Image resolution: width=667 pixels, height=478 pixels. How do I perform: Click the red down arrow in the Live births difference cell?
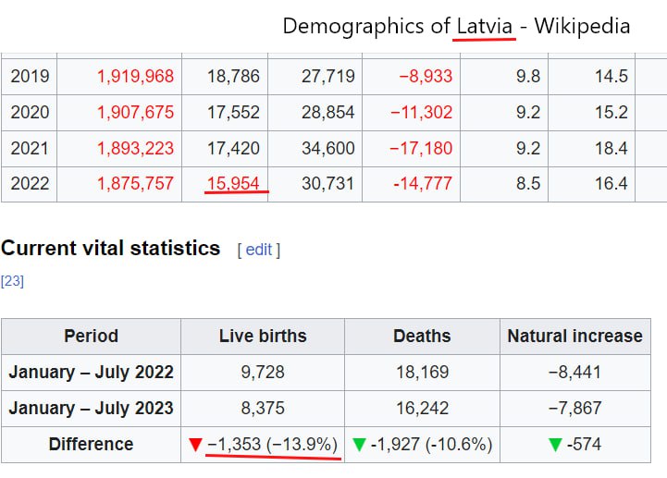click(195, 445)
